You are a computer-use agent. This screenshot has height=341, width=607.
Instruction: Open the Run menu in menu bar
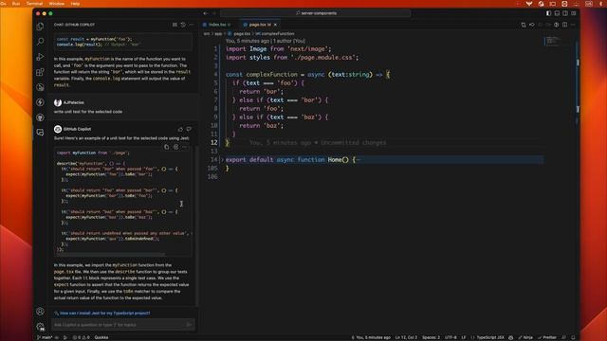pos(16,4)
